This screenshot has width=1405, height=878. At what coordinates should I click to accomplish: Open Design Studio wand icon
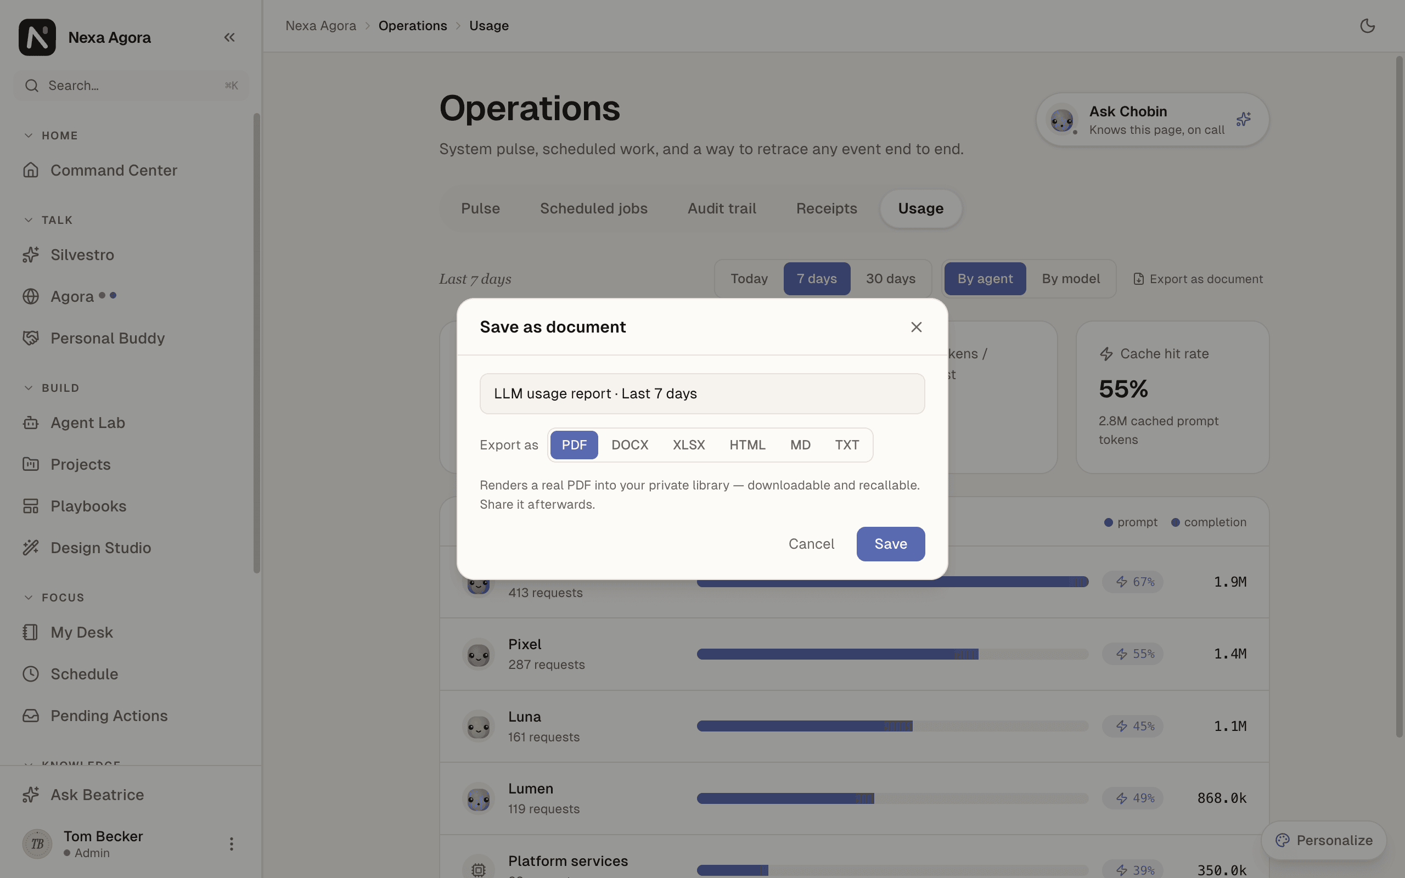click(x=31, y=548)
